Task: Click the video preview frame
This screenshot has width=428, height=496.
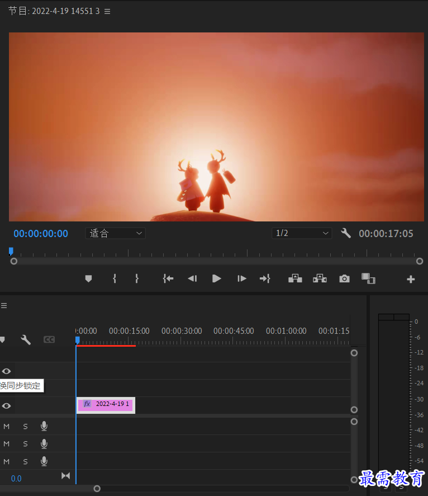Action: pyautogui.click(x=216, y=127)
